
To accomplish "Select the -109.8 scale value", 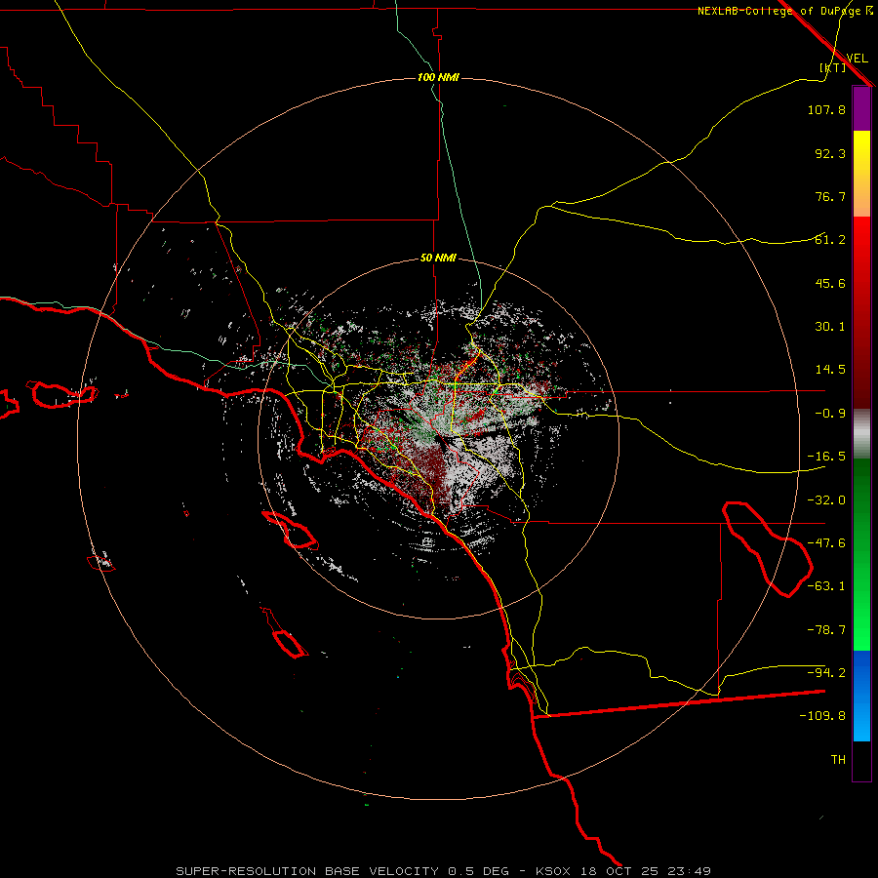I will 822,716.
